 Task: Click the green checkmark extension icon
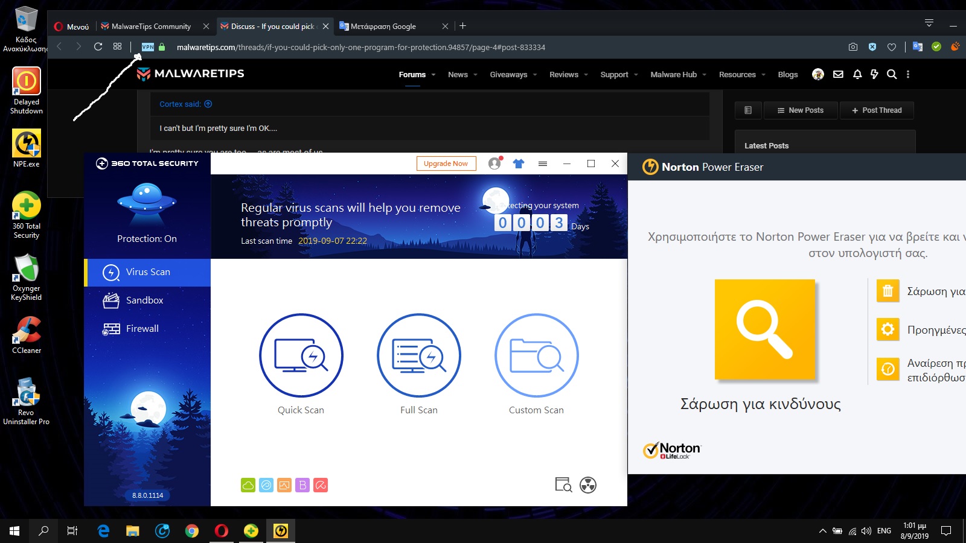pyautogui.click(x=936, y=47)
